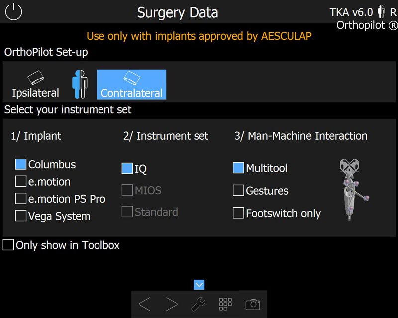The height and width of the screenshot is (318, 398).
Task: Select the e.motion implant option
Action: pos(21,182)
